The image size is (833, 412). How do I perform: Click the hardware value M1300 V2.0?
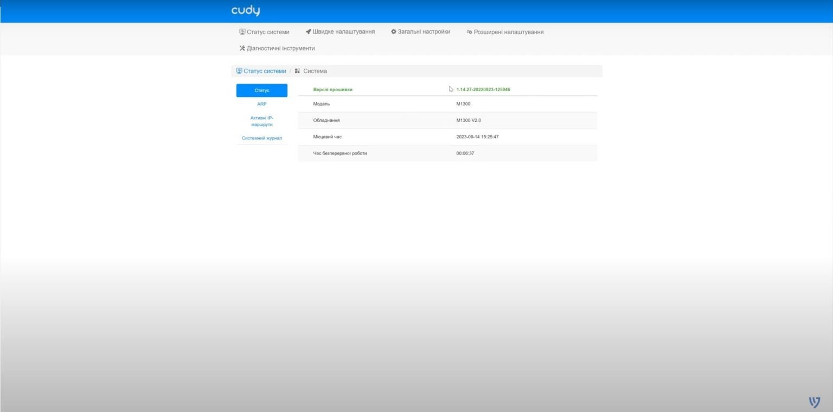click(469, 120)
